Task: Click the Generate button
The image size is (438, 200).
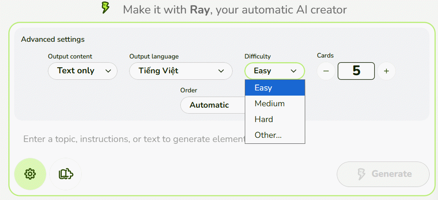Action: click(383, 174)
